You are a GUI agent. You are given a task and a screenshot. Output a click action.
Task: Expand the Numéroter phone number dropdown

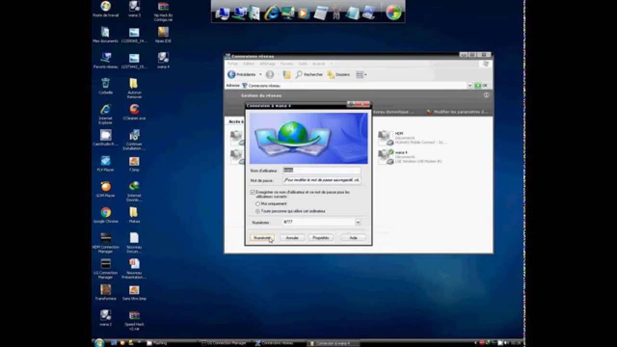[358, 222]
